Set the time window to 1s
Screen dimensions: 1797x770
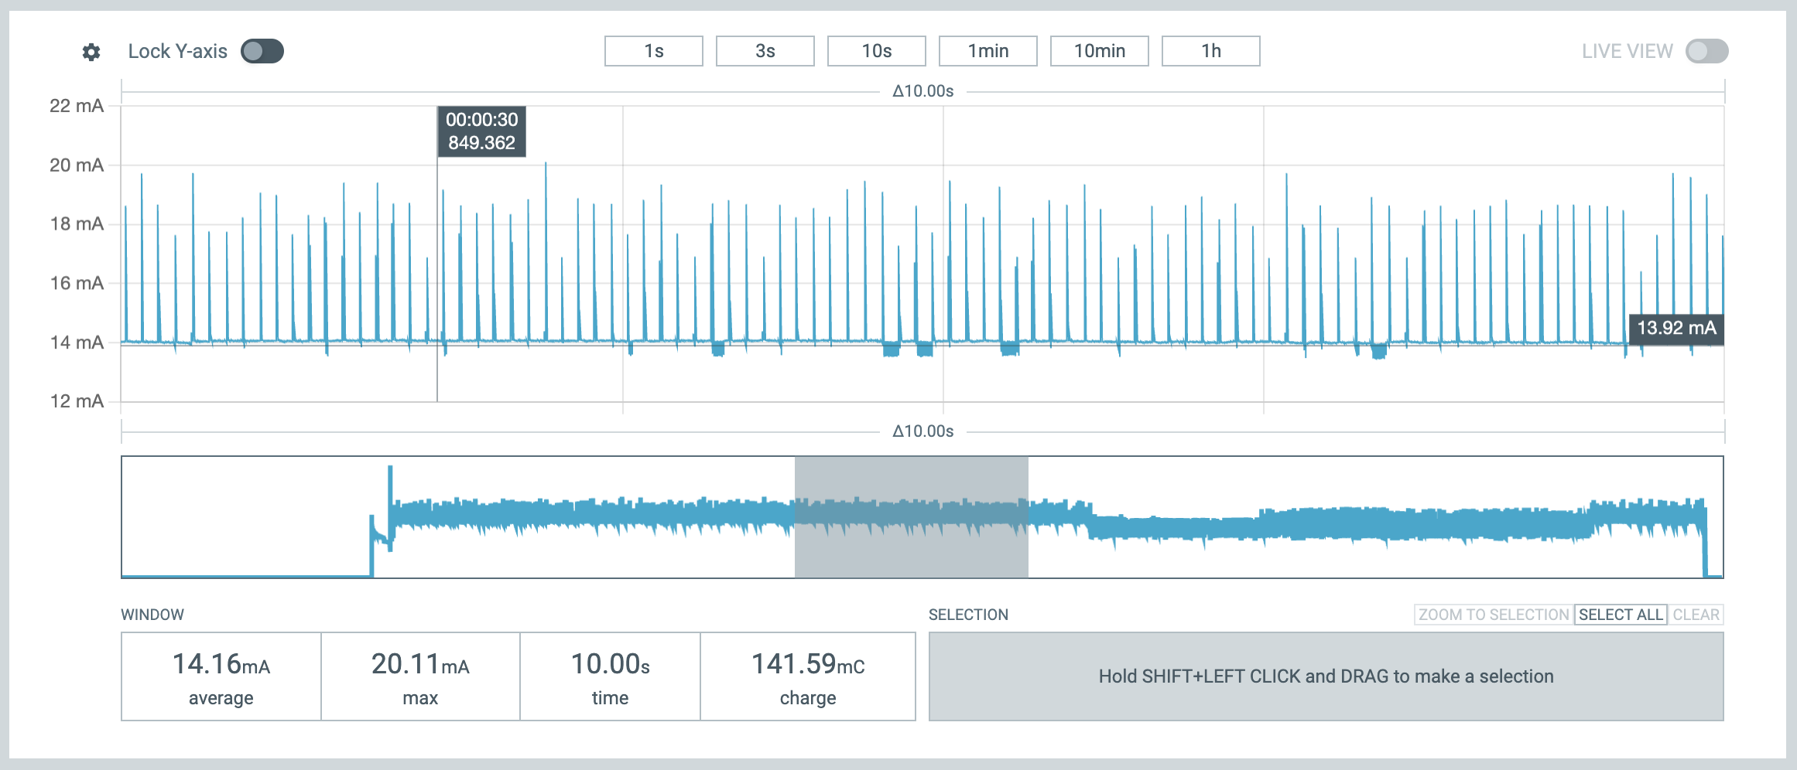click(653, 51)
